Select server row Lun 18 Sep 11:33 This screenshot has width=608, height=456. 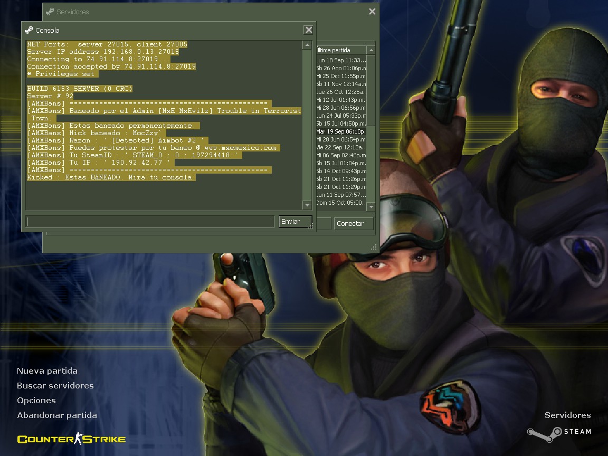pos(341,60)
